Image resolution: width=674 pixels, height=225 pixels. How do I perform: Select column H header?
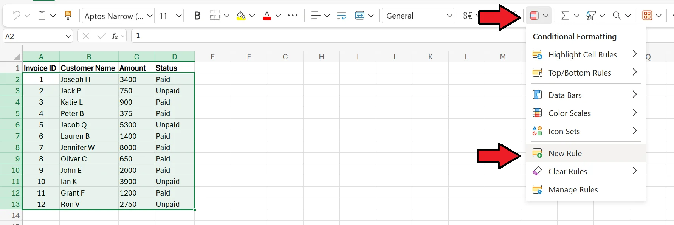[x=321, y=57]
